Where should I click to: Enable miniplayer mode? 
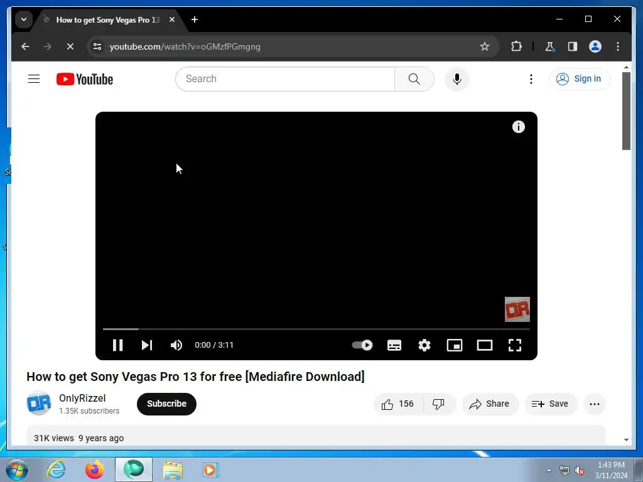click(x=455, y=345)
